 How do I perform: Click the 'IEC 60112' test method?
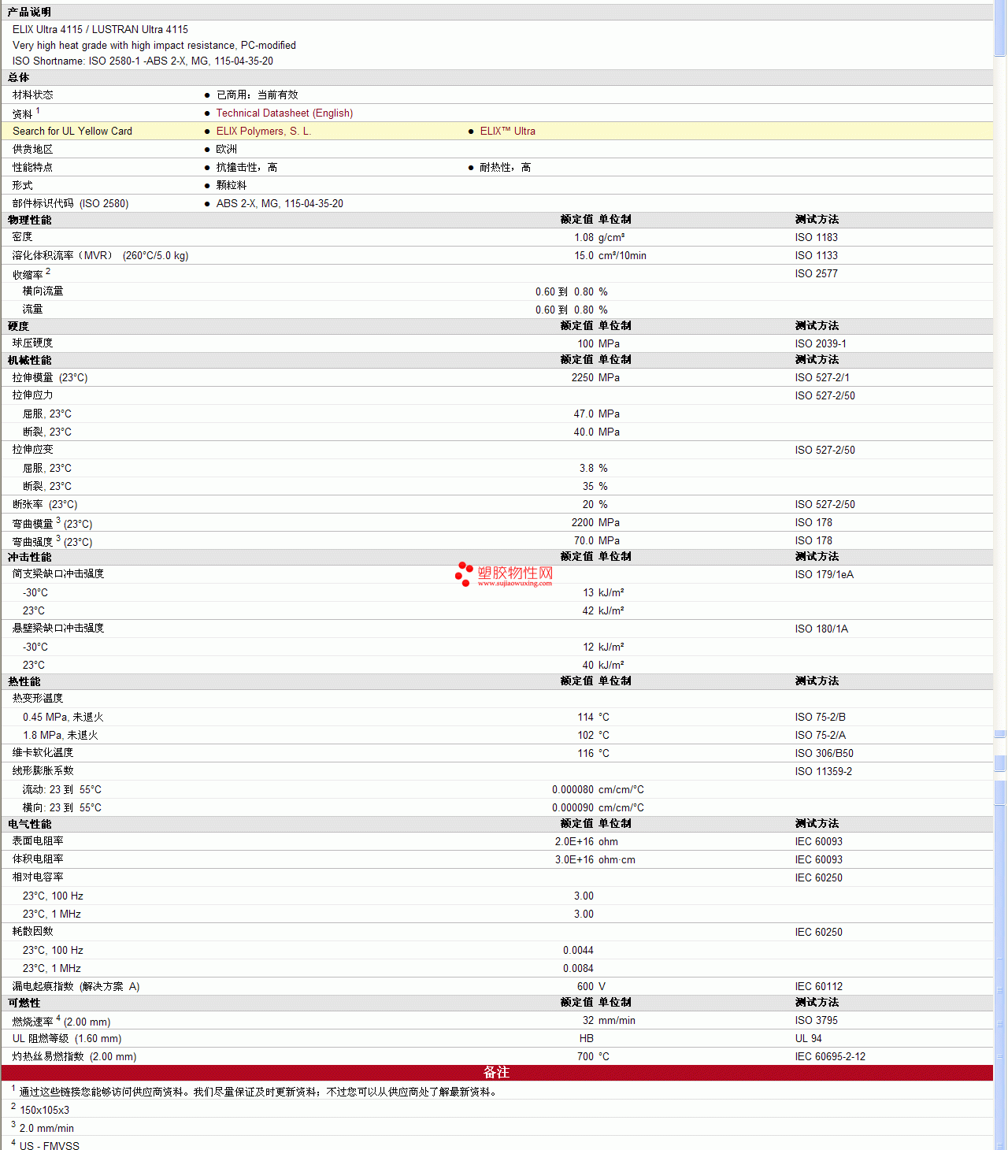point(819,987)
